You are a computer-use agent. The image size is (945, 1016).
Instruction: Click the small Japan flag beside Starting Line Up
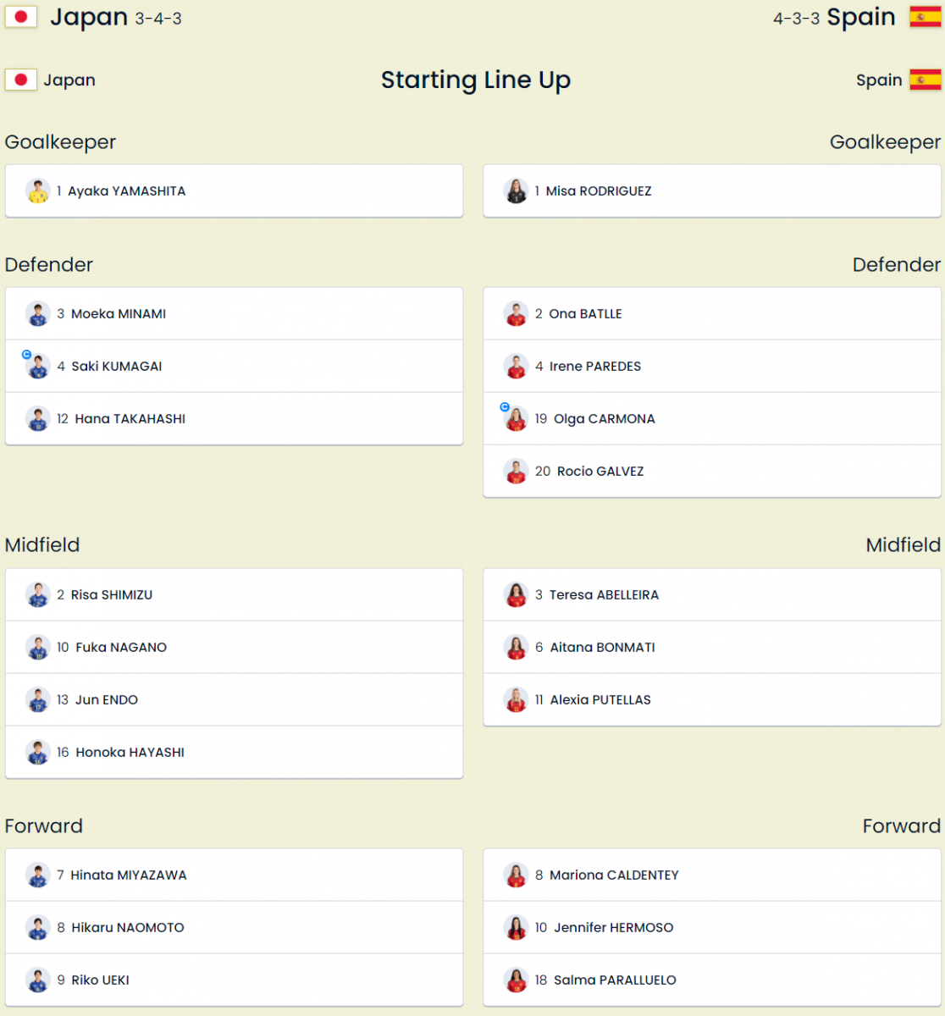[x=20, y=80]
